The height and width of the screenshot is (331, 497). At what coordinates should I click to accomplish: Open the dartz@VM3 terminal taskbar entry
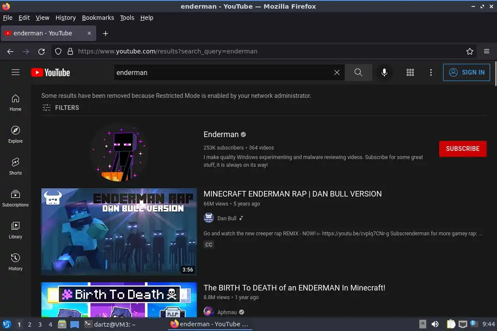tap(110, 325)
